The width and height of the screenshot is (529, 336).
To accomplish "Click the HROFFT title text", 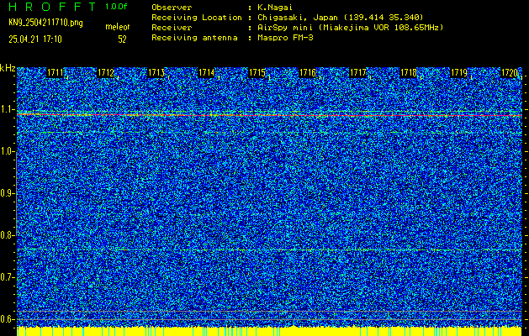I will pyautogui.click(x=52, y=7).
